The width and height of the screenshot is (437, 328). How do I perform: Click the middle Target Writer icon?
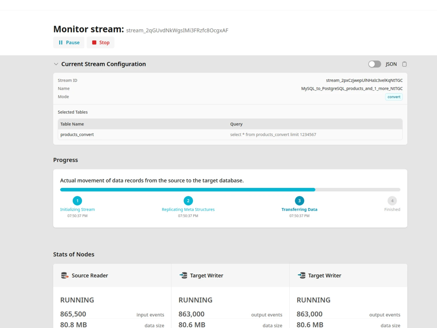point(183,275)
